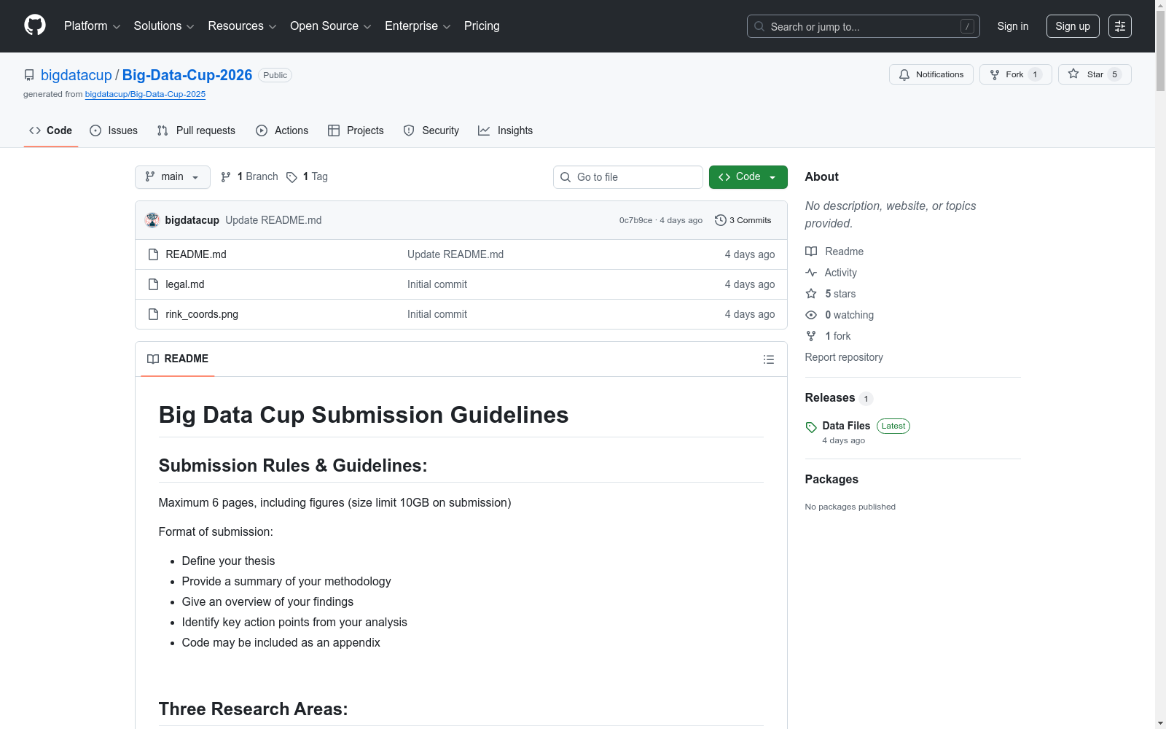
Task: Open the README.md file
Action: tap(196, 254)
